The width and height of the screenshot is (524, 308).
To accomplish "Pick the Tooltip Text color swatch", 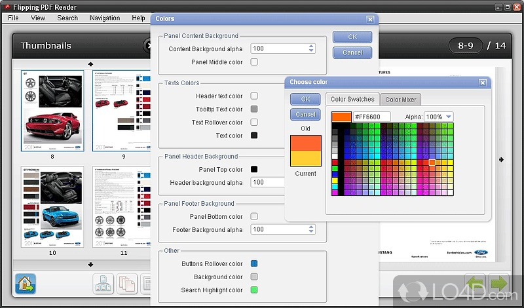I will tap(254, 109).
